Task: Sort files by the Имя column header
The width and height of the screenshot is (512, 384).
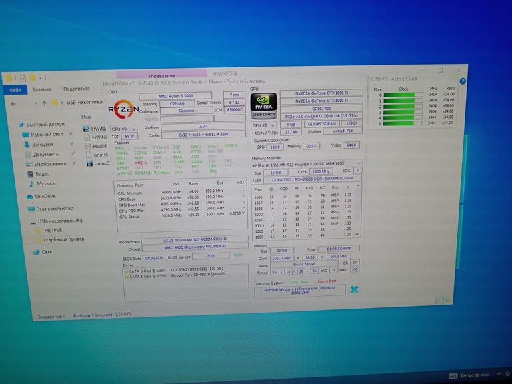Action: point(86,117)
